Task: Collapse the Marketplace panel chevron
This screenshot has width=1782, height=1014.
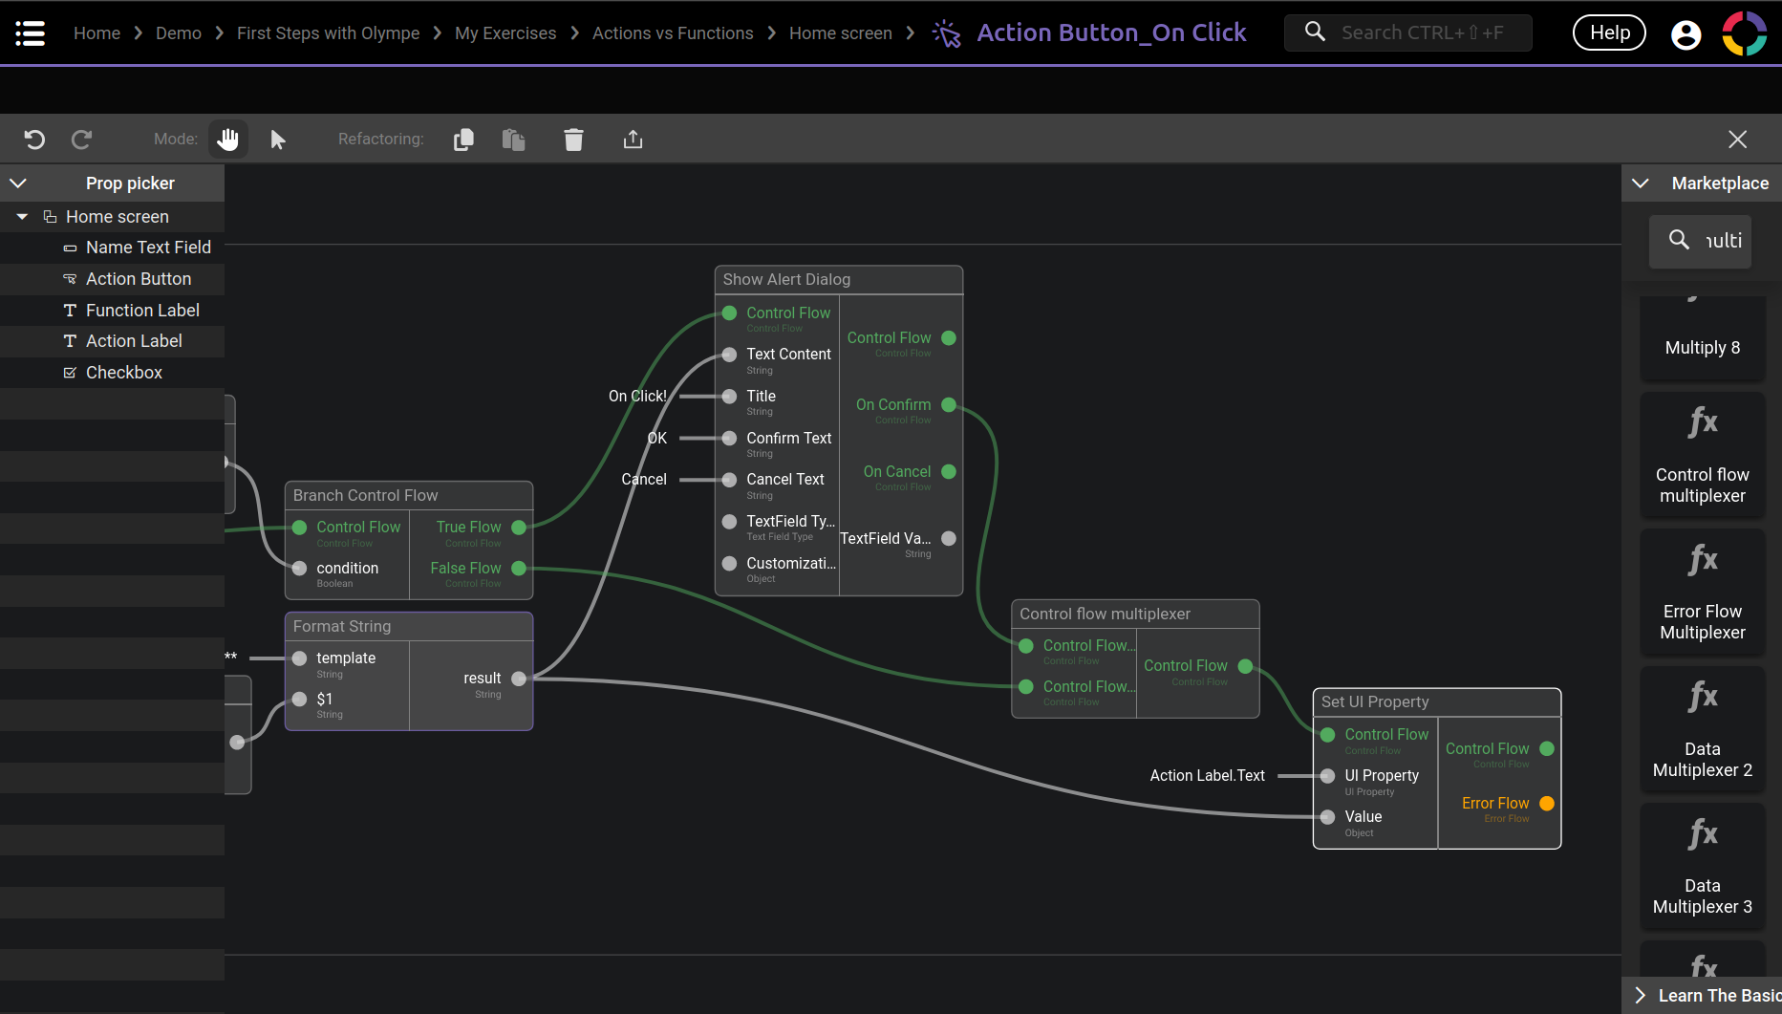Action: (x=1641, y=183)
